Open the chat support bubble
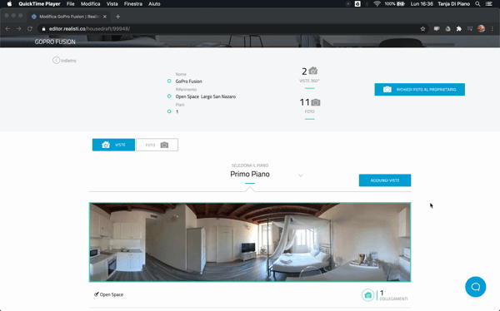Screen dimensions: 500x311 [475, 287]
